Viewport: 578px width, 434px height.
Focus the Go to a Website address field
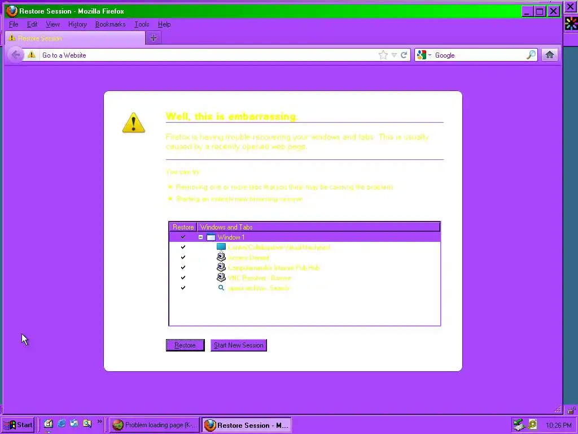click(x=208, y=55)
